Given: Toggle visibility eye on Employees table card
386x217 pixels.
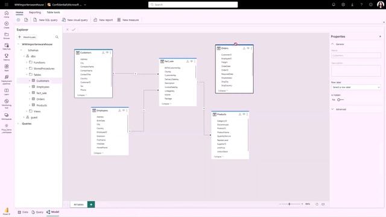Looking at the screenshot, I should (x=124, y=110).
